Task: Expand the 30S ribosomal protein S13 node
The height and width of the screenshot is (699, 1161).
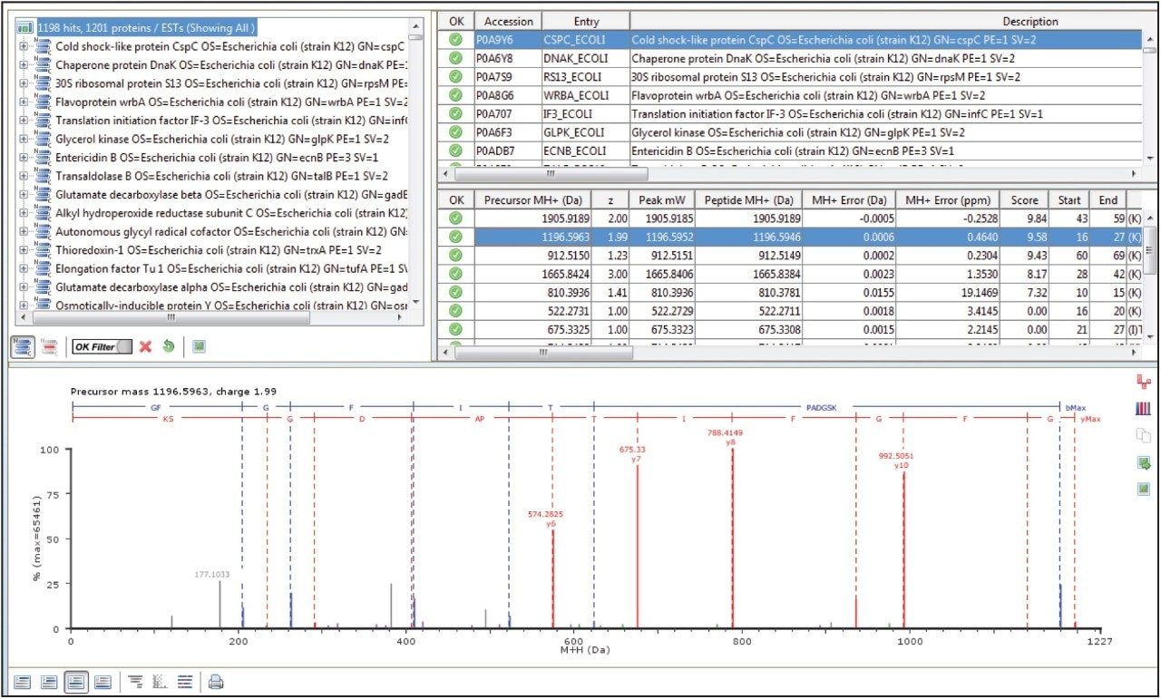Action: coord(23,83)
